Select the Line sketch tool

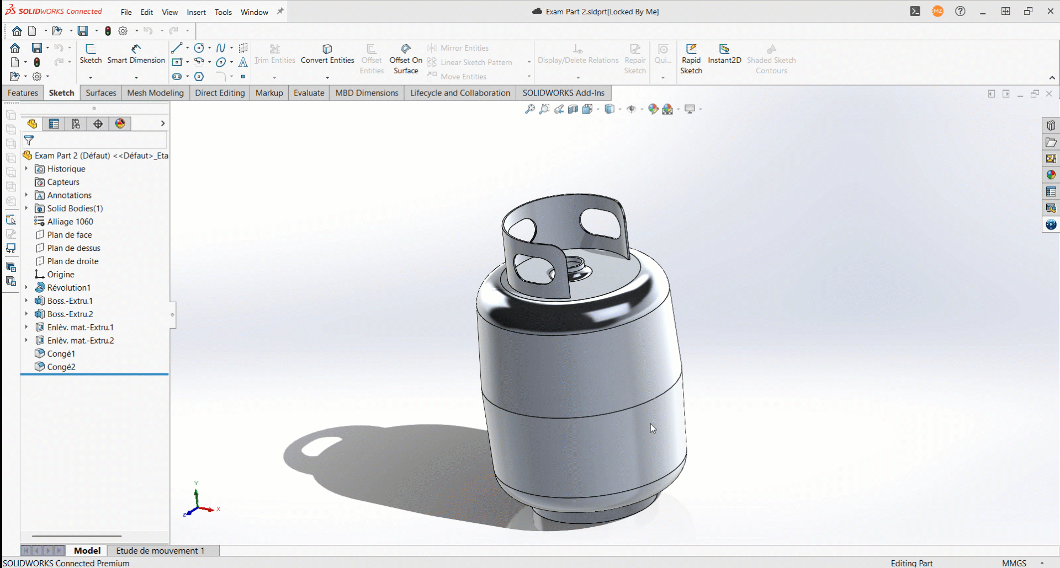click(177, 48)
